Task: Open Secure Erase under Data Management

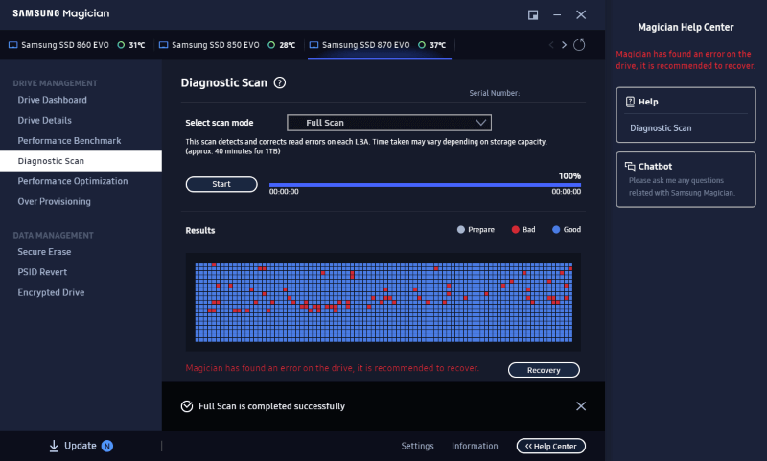Action: tap(44, 252)
